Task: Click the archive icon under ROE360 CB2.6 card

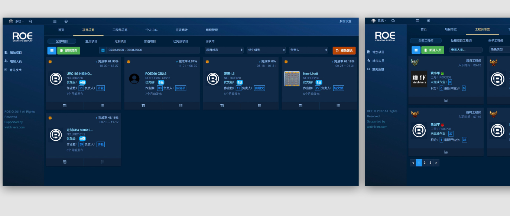Action: (x=143, y=106)
